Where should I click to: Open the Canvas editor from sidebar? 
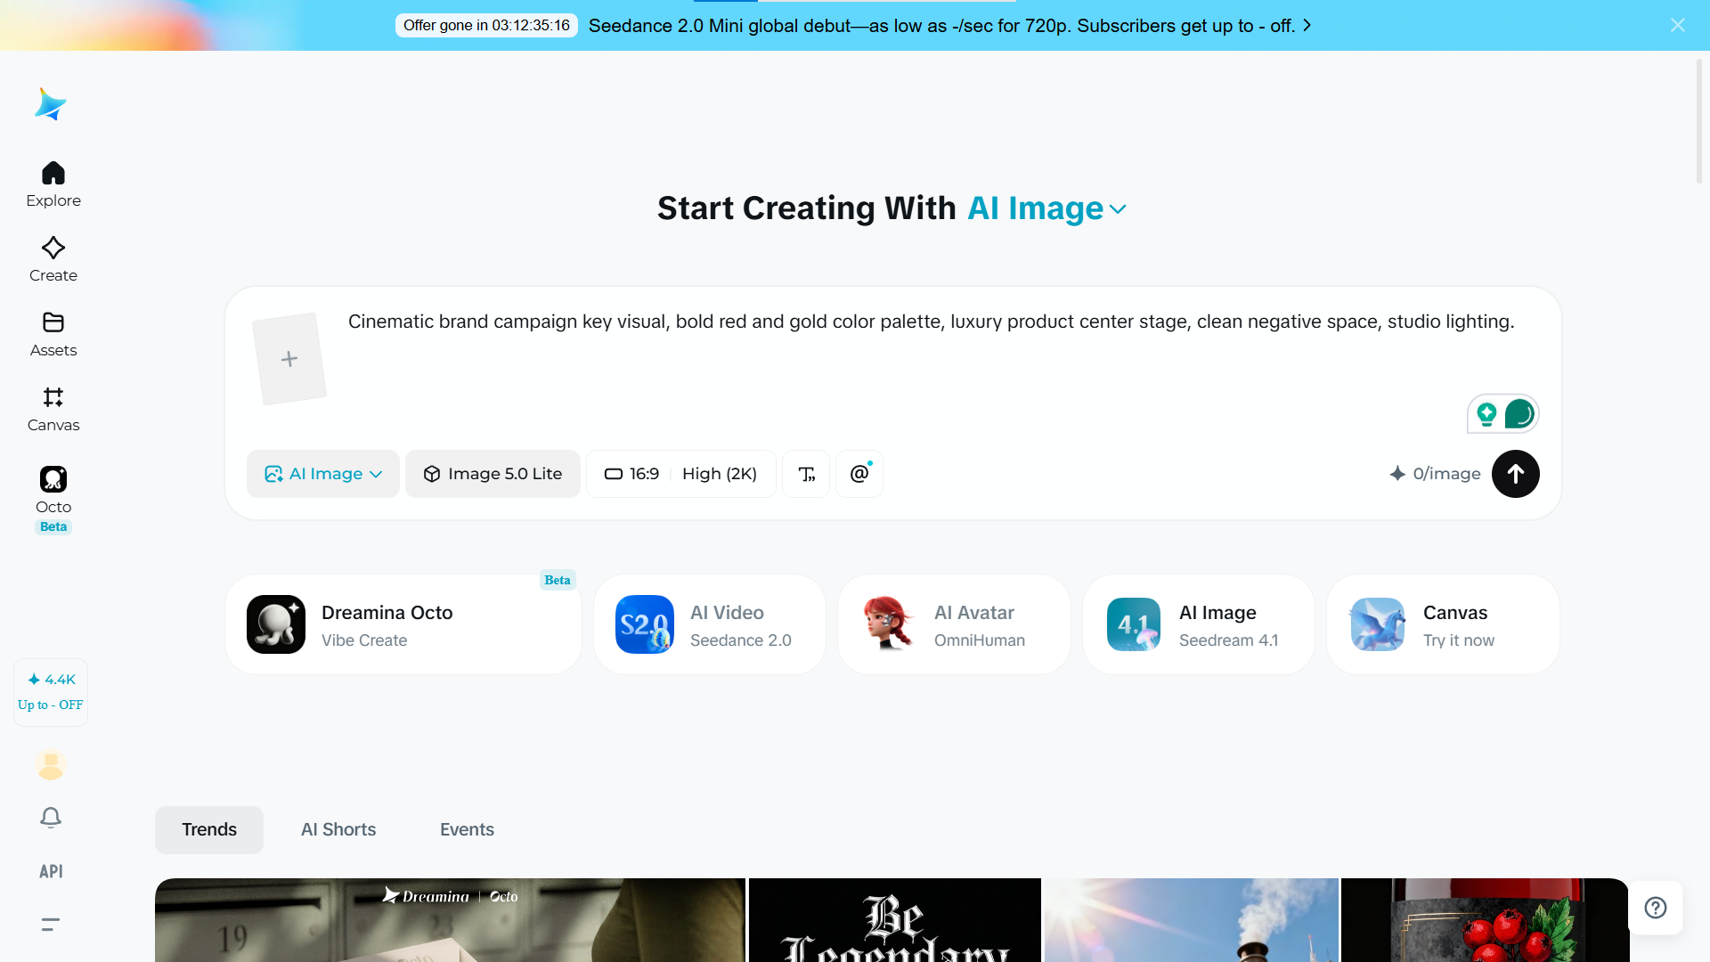coord(53,409)
